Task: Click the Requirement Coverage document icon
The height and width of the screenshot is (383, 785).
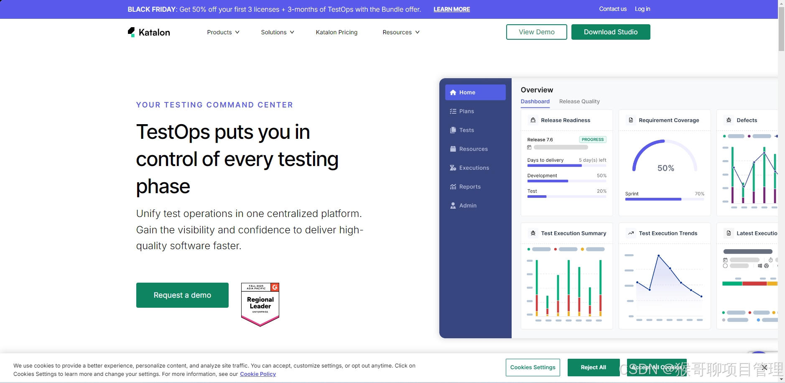Action: point(631,120)
